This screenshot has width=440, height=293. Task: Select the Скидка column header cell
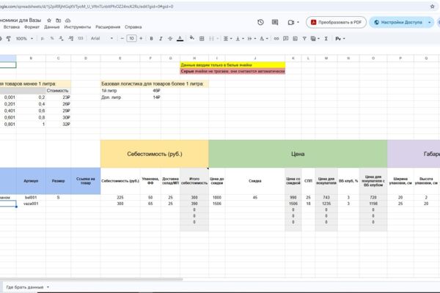pos(255,181)
